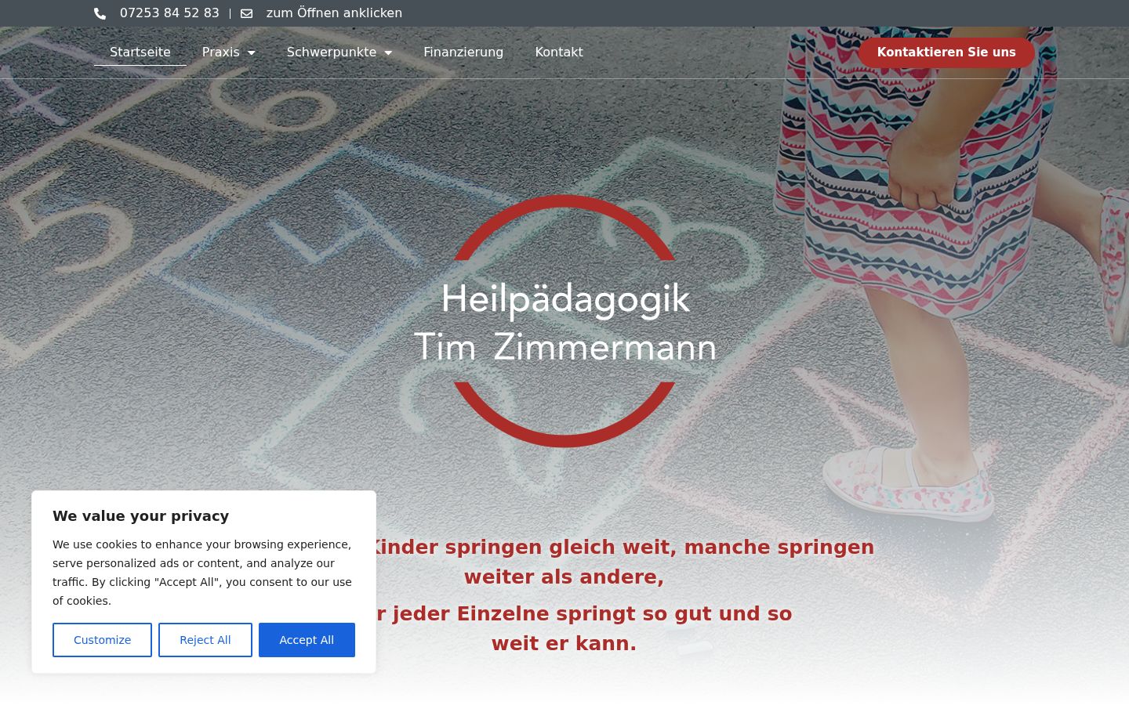Expand the Praxis menu caret
Screen dimensions: 1129x705
(x=251, y=52)
